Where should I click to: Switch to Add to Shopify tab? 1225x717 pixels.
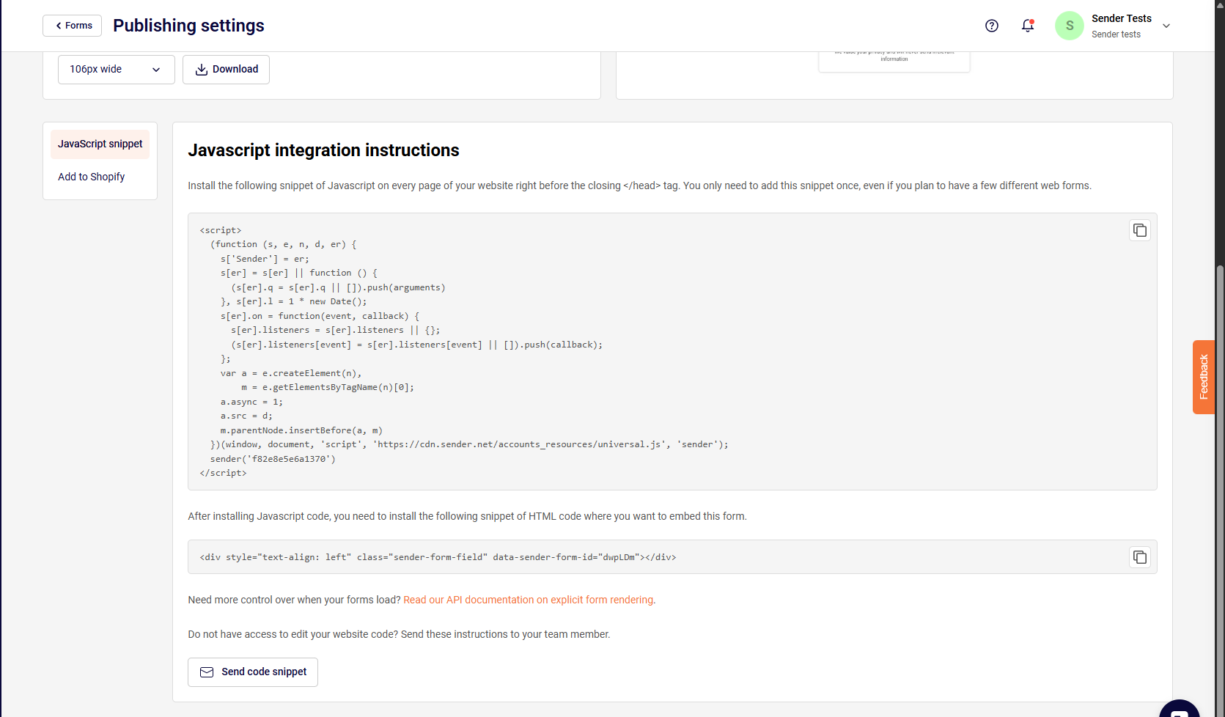point(92,177)
